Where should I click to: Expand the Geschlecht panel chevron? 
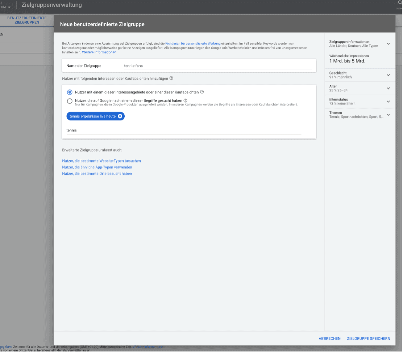(388, 75)
